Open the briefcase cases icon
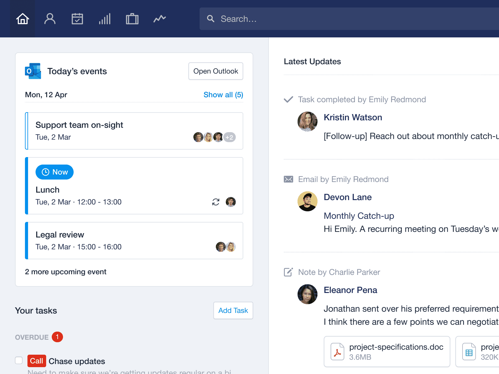The image size is (499, 374). point(132,19)
